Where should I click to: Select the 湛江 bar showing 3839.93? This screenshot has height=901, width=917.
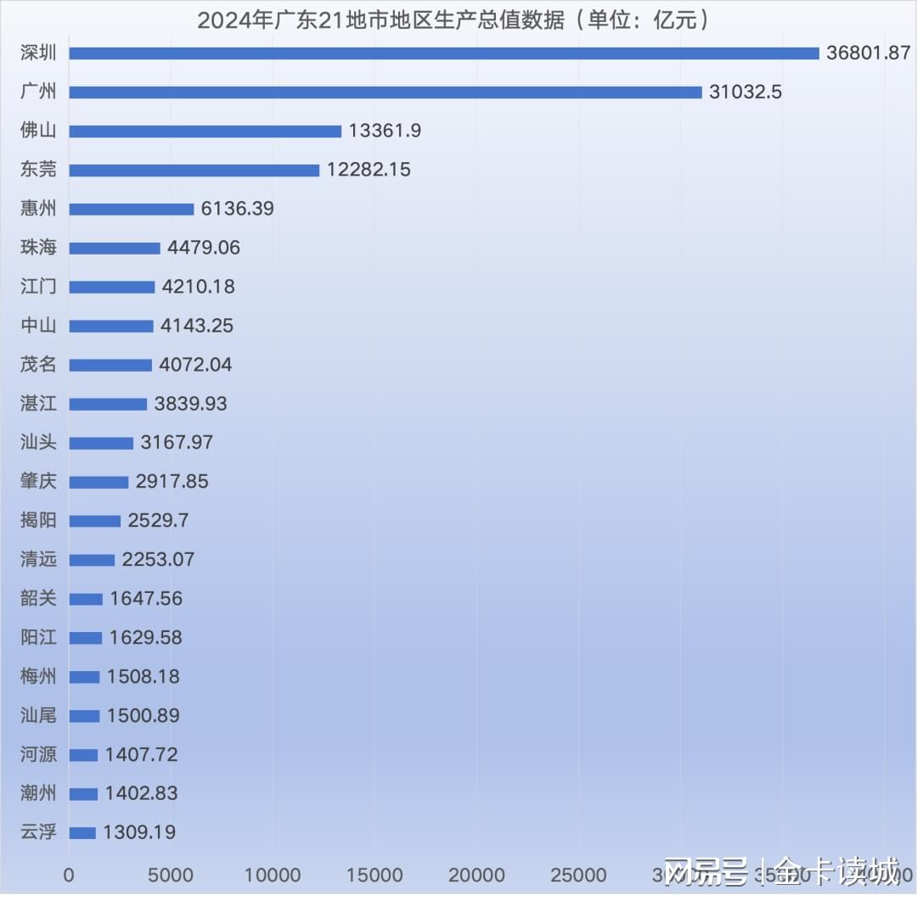[108, 405]
